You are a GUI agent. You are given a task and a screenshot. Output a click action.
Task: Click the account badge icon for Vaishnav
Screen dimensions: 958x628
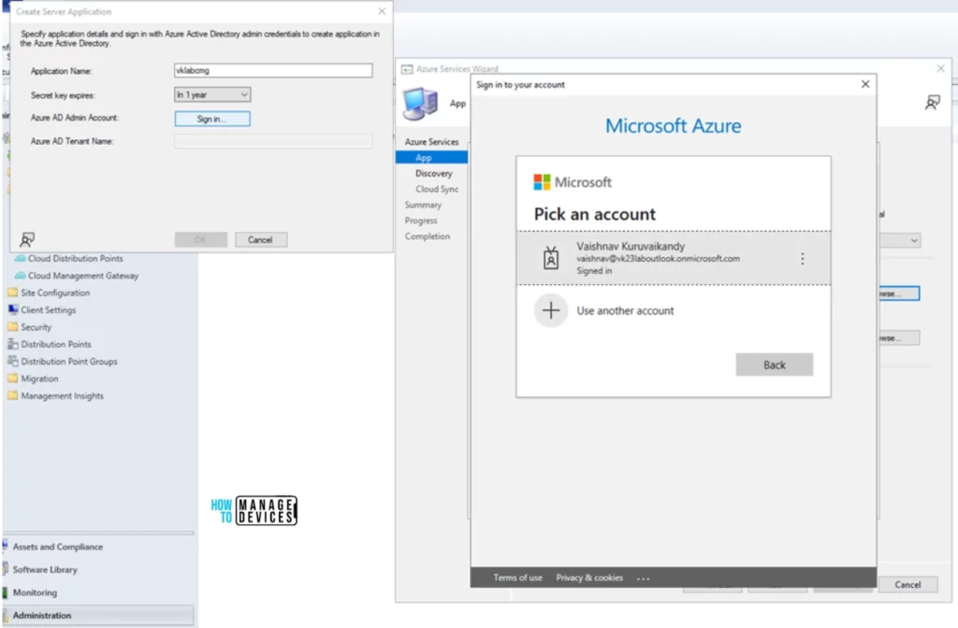coord(550,258)
